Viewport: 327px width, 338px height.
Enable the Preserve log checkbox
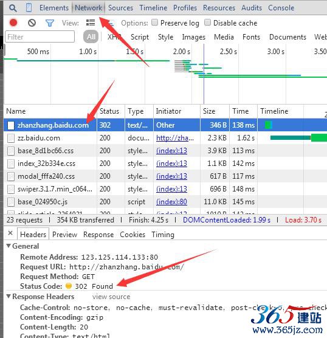[154, 22]
